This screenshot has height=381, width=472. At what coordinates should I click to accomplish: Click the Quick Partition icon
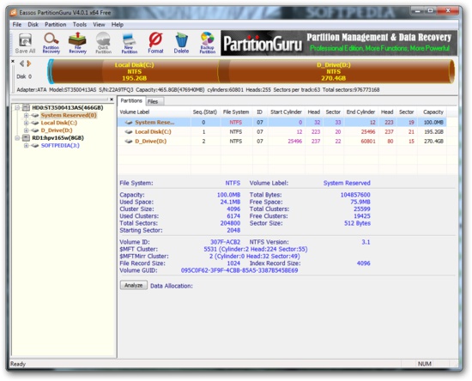point(103,43)
